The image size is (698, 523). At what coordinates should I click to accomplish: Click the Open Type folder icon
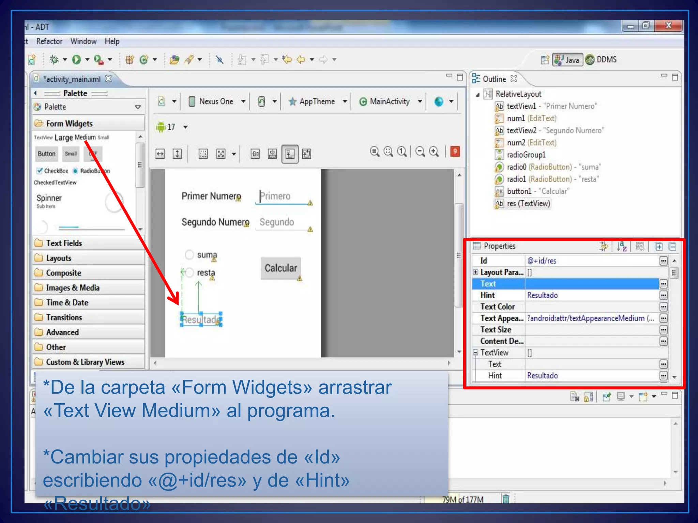[x=174, y=60]
